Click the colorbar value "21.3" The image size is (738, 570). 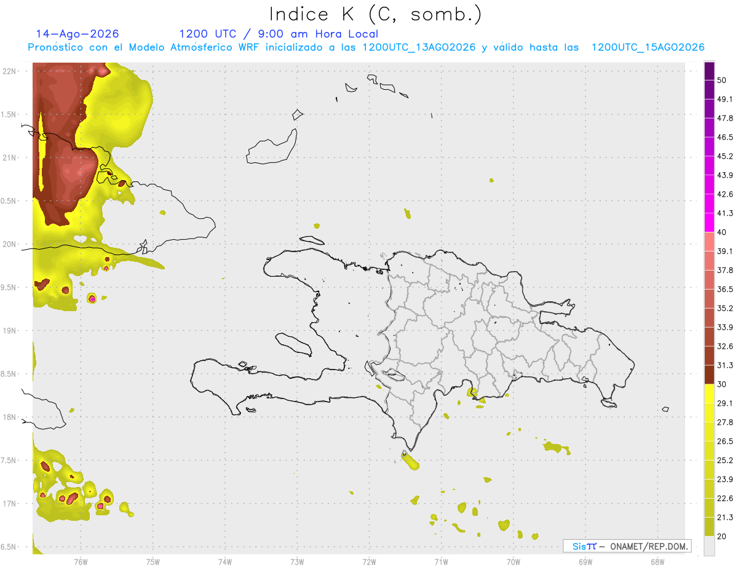click(x=725, y=517)
